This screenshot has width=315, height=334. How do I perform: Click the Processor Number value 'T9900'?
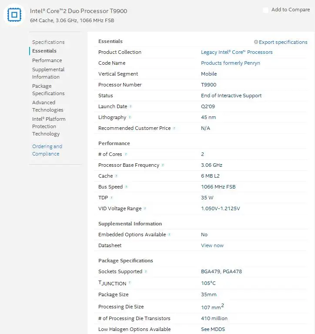pyautogui.click(x=209, y=85)
